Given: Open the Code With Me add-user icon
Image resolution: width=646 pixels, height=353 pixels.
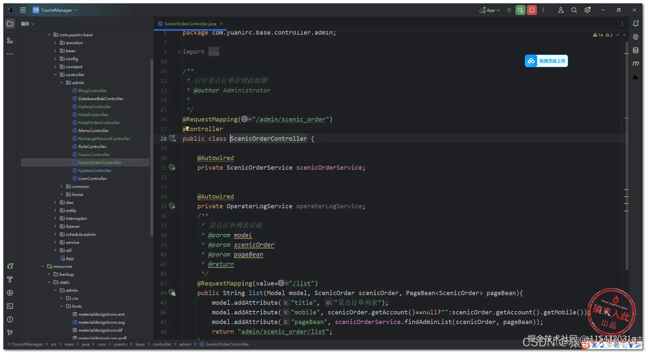Looking at the screenshot, I should click(561, 10).
